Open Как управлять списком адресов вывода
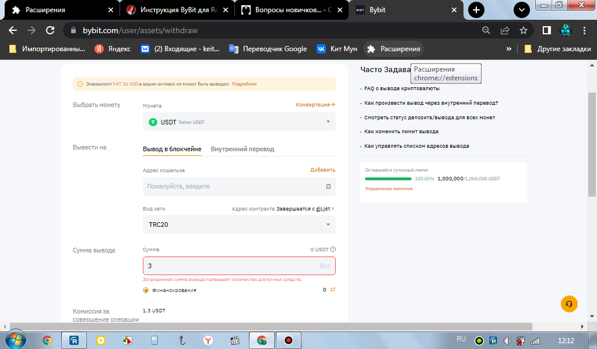Image resolution: width=597 pixels, height=349 pixels. point(416,146)
